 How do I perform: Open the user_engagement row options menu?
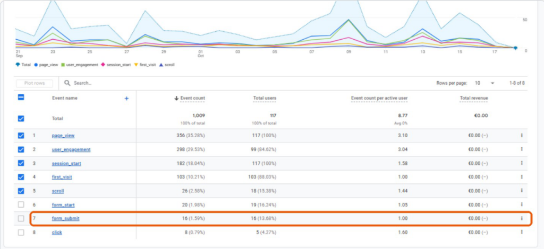pos(522,149)
